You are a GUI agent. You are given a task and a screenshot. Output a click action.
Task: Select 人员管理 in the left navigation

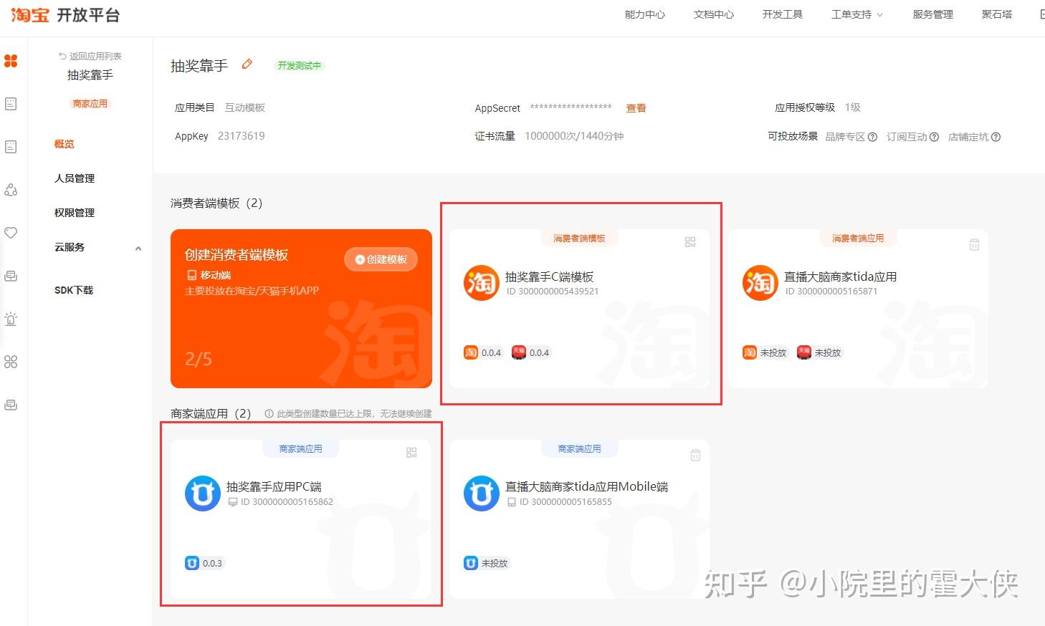[74, 178]
